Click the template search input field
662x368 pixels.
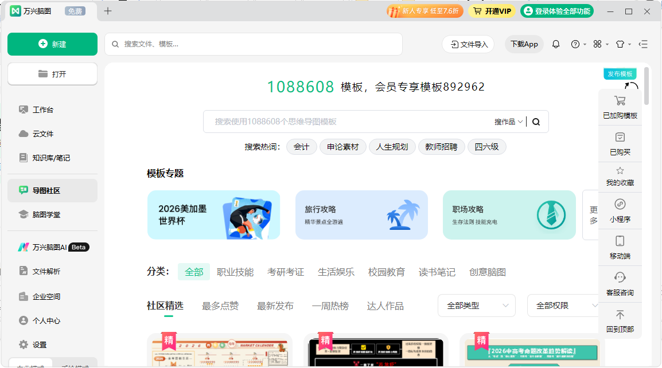[348, 122]
